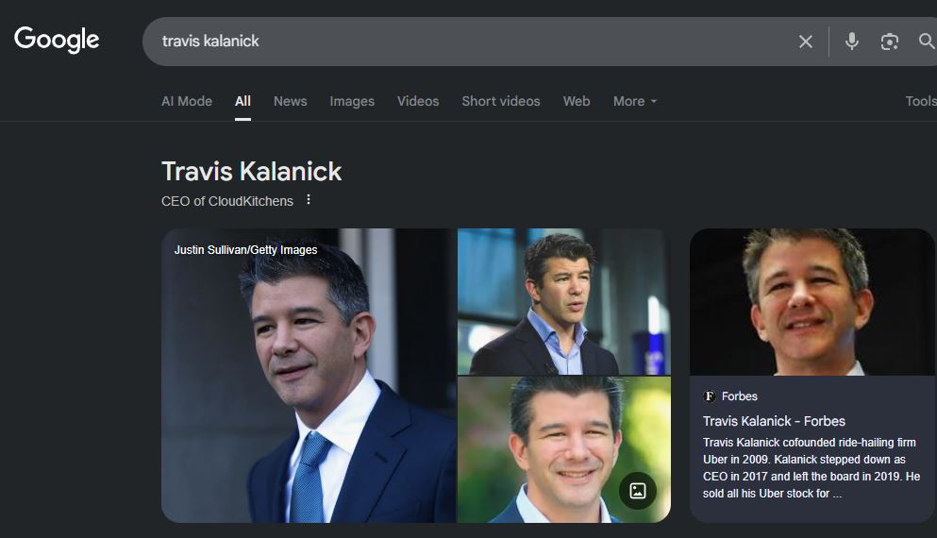The height and width of the screenshot is (538, 937).
Task: Click the more images icon on bottom photo
Action: click(638, 491)
